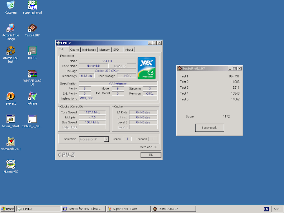Switch to SetFSB for SH6 taskbar button
This screenshot has height=213, width=284.
pos(83,209)
